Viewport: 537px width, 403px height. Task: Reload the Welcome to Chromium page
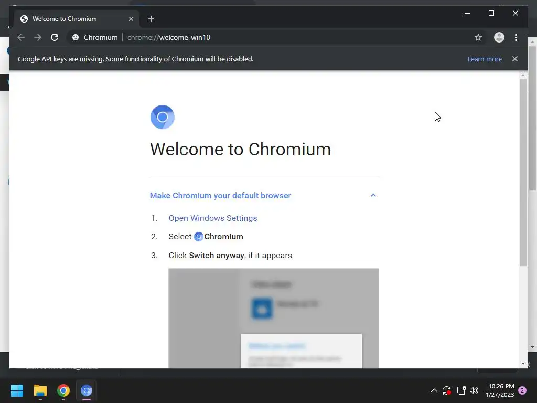55,37
